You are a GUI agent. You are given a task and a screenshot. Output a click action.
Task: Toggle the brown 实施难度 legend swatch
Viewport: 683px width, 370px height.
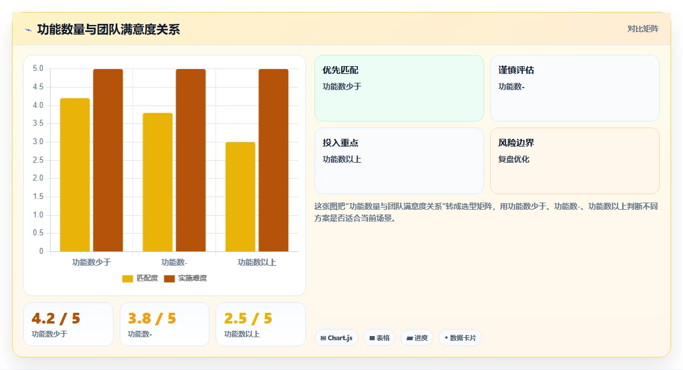[169, 278]
